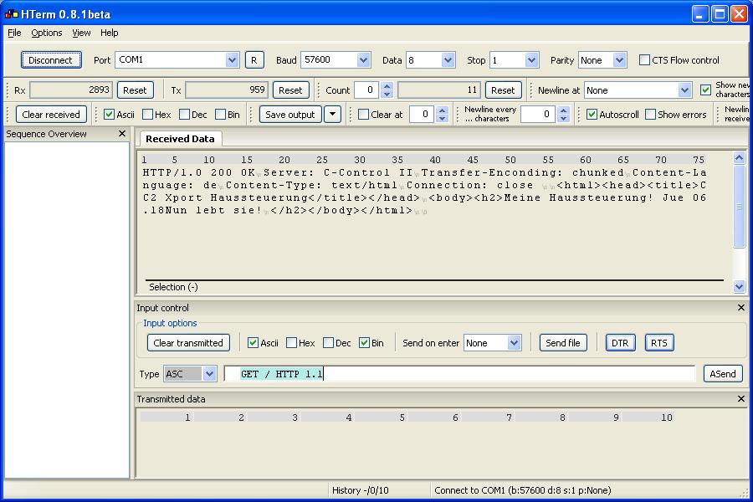Expand the COM1 Port dropdown

[232, 60]
